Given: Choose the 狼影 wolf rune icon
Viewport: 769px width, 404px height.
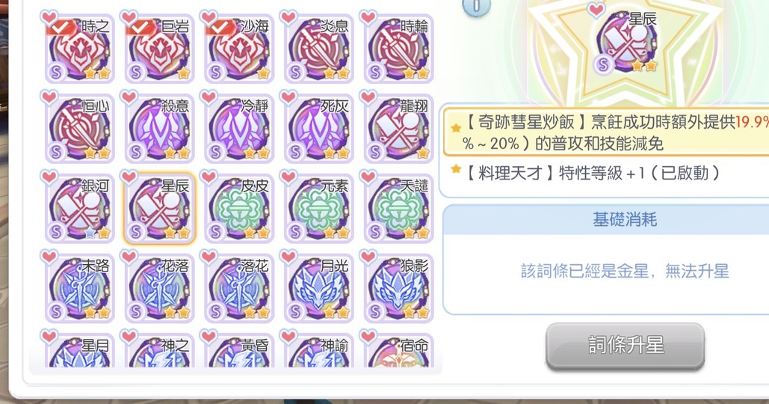Looking at the screenshot, I should click(399, 288).
